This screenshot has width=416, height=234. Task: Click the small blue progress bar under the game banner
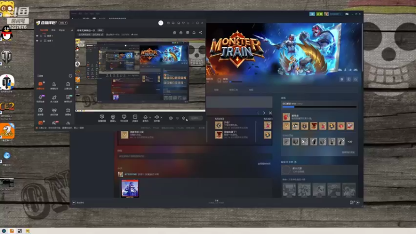coord(236,82)
